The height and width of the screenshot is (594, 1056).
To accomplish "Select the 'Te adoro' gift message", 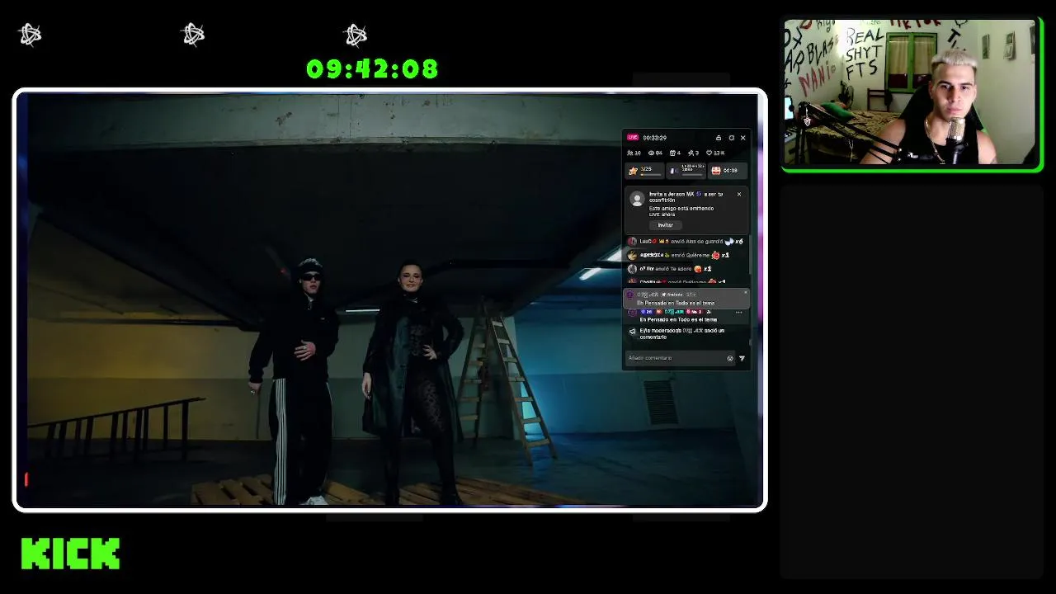I will click(670, 269).
